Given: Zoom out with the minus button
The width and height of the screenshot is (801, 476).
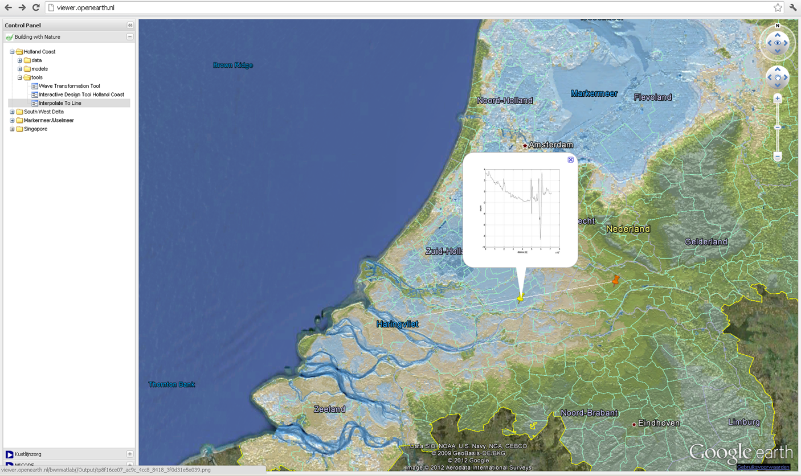Looking at the screenshot, I should [x=777, y=157].
